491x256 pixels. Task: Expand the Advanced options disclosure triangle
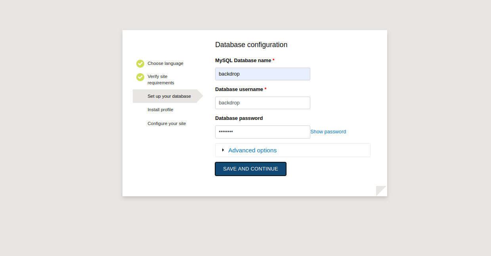[x=223, y=150]
